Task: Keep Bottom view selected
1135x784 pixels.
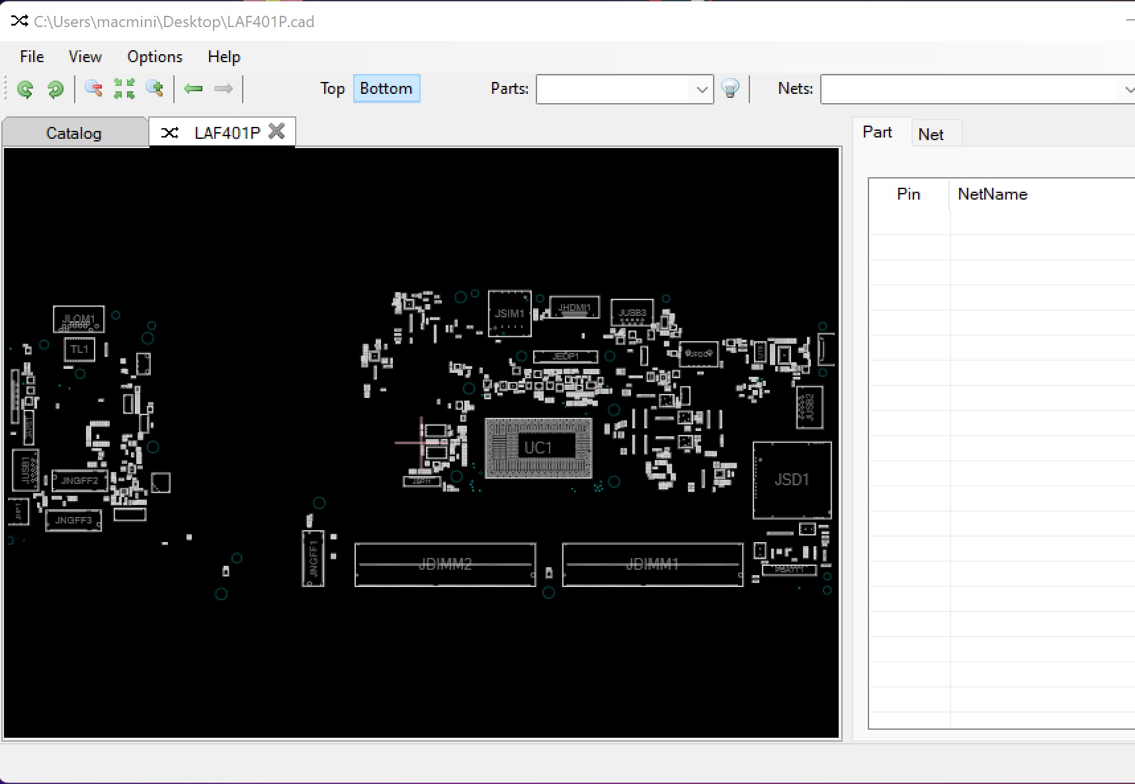Action: click(x=386, y=88)
